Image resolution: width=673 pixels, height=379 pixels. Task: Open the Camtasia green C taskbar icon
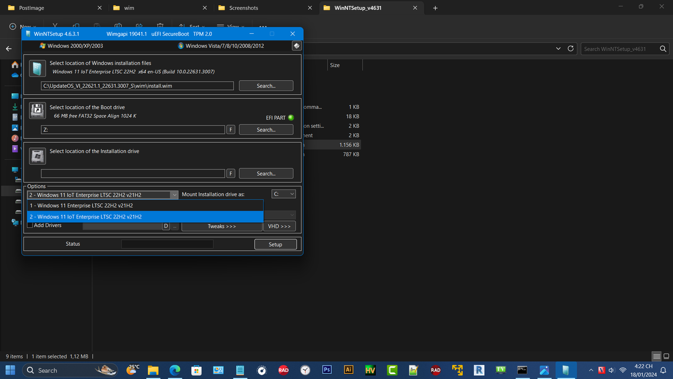392,370
